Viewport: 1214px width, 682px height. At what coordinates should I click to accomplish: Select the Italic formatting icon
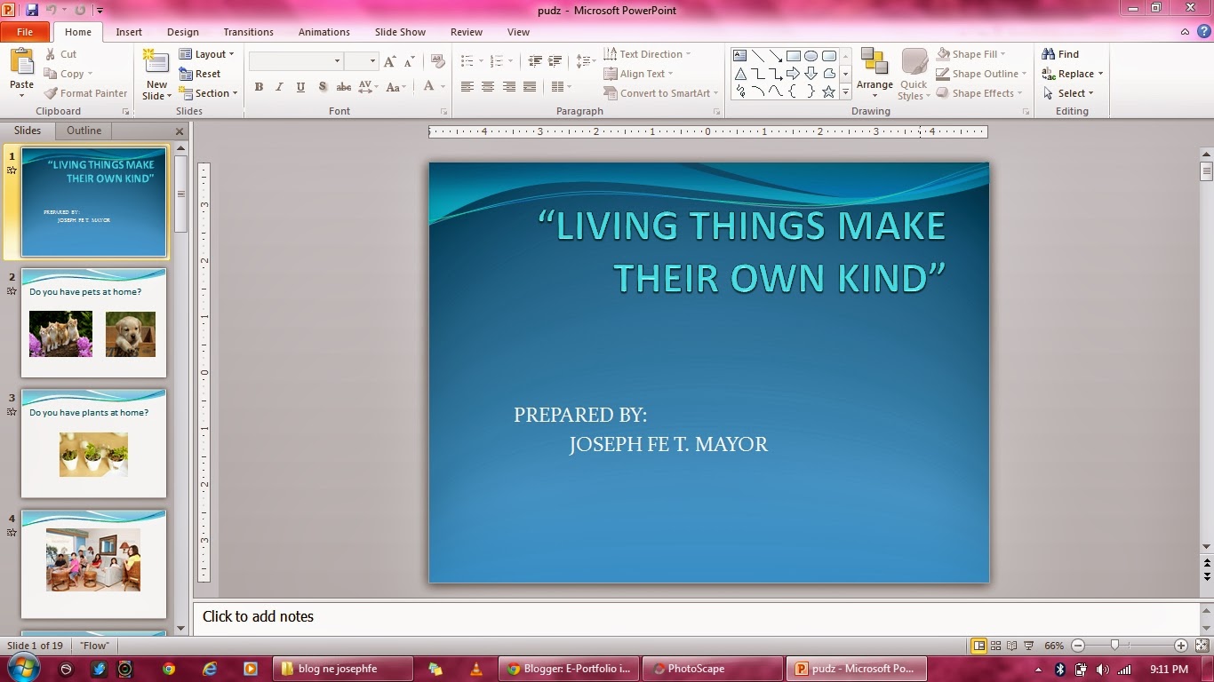279,87
